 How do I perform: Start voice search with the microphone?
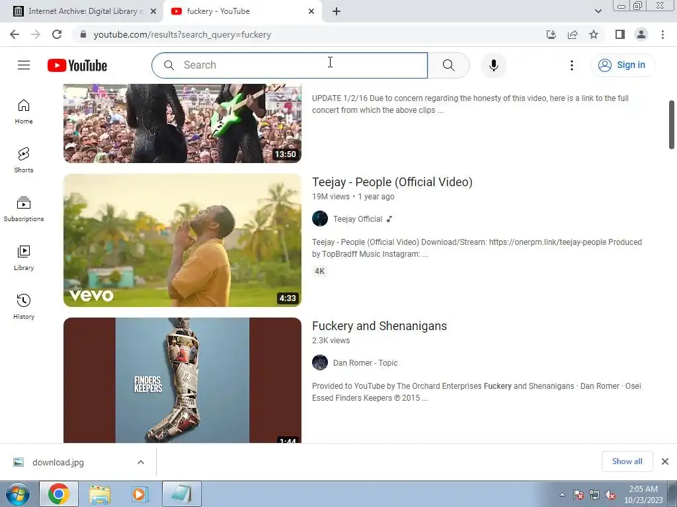[493, 65]
